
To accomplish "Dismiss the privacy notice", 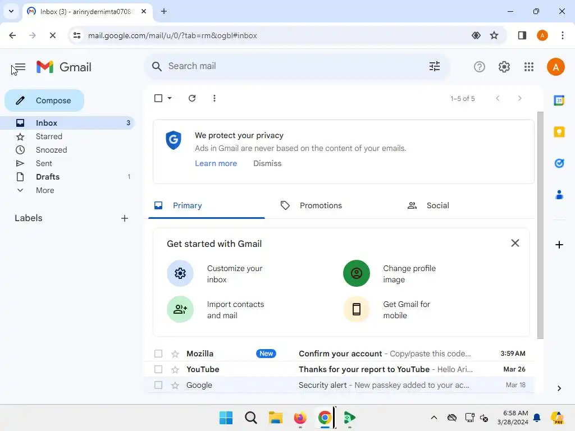I will [267, 163].
